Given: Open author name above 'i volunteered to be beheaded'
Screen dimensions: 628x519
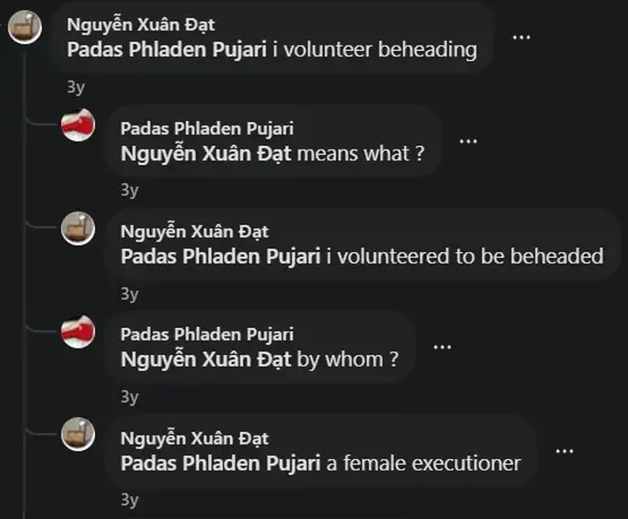Looking at the screenshot, I should 195,231.
